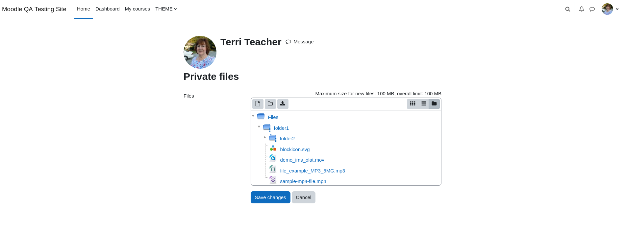
Task: Click the Cancel button
Action: [x=304, y=197]
